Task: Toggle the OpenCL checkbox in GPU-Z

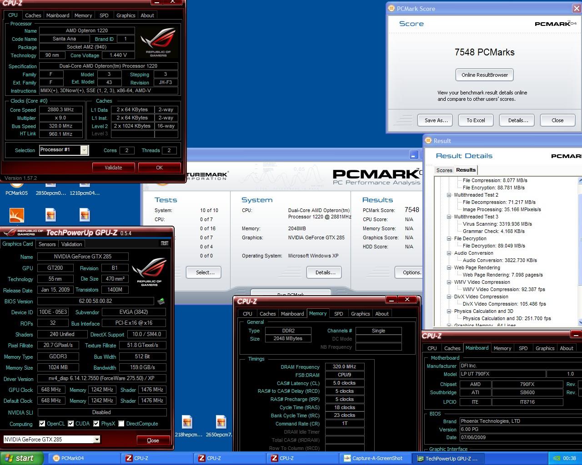Action: pos(42,424)
